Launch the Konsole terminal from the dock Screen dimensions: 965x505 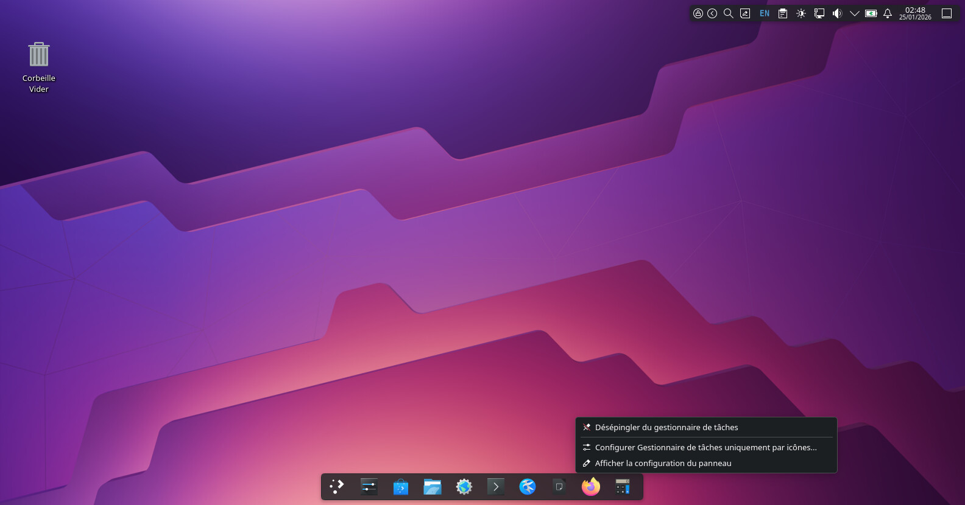[x=496, y=487]
